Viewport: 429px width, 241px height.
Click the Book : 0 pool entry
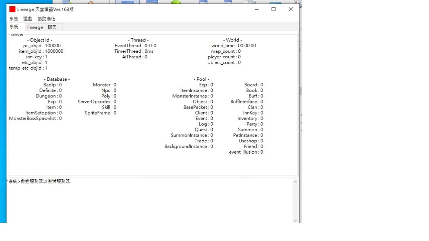click(254, 90)
